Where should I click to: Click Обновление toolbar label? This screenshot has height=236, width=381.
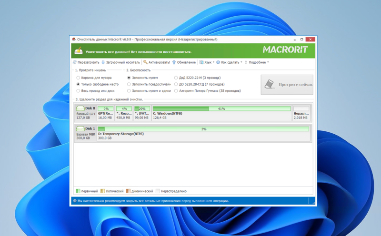click(x=186, y=62)
